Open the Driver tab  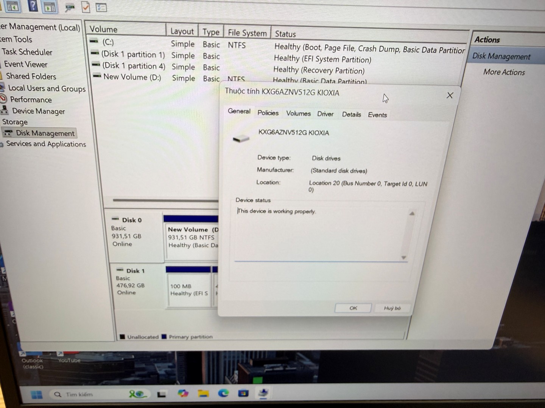[x=325, y=114]
